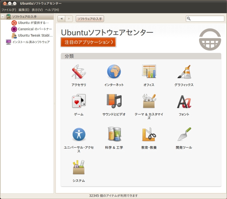Collapse the ソフトウェアの入手 tree node

(2, 17)
